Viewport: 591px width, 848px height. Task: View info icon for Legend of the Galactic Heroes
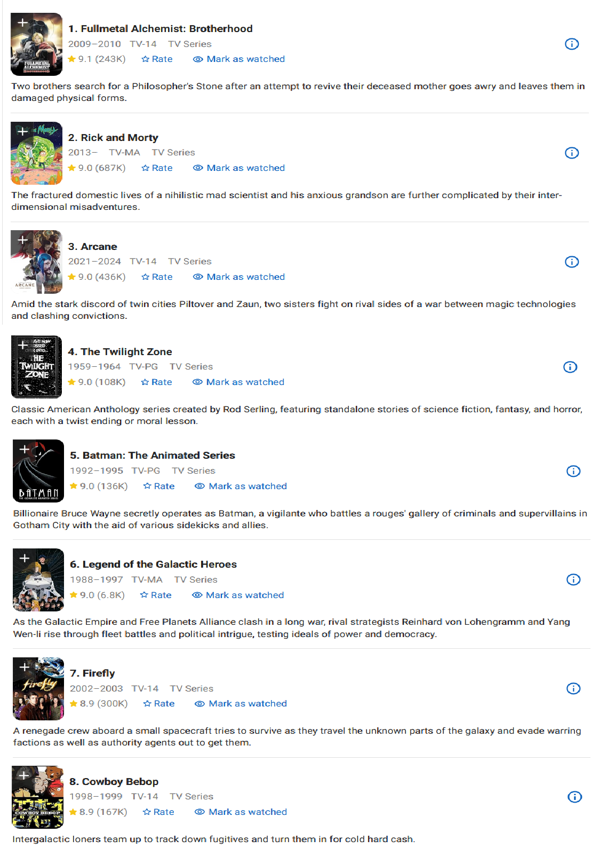(x=573, y=579)
